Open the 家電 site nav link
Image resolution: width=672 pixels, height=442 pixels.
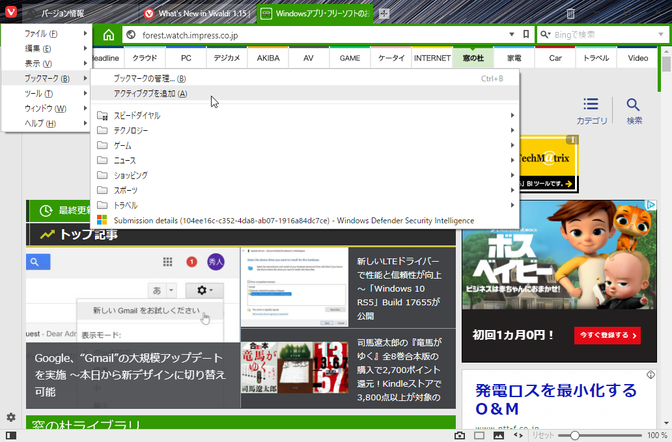pyautogui.click(x=514, y=58)
